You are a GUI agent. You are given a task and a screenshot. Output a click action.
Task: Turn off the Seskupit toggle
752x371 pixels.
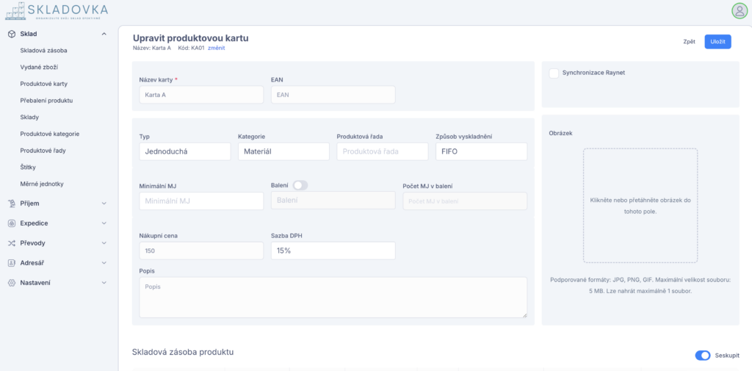pyautogui.click(x=702, y=356)
